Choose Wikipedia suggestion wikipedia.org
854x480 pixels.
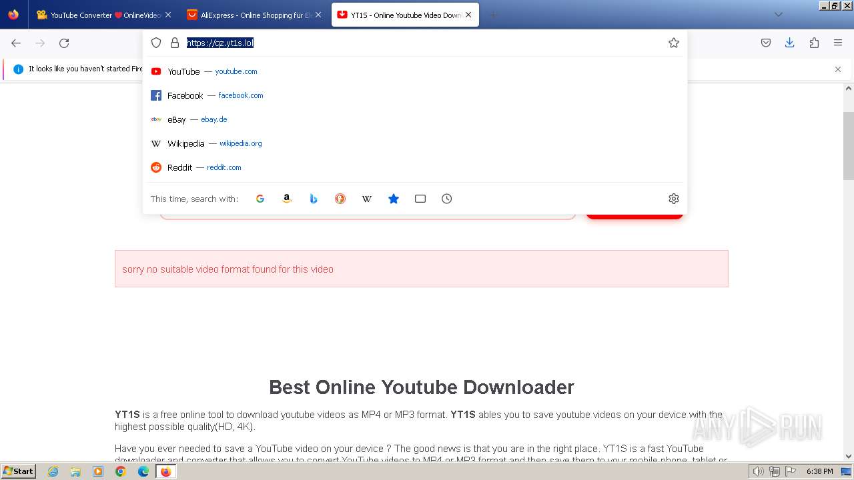[415, 143]
